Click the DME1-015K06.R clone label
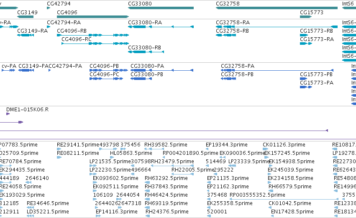 coord(28,110)
